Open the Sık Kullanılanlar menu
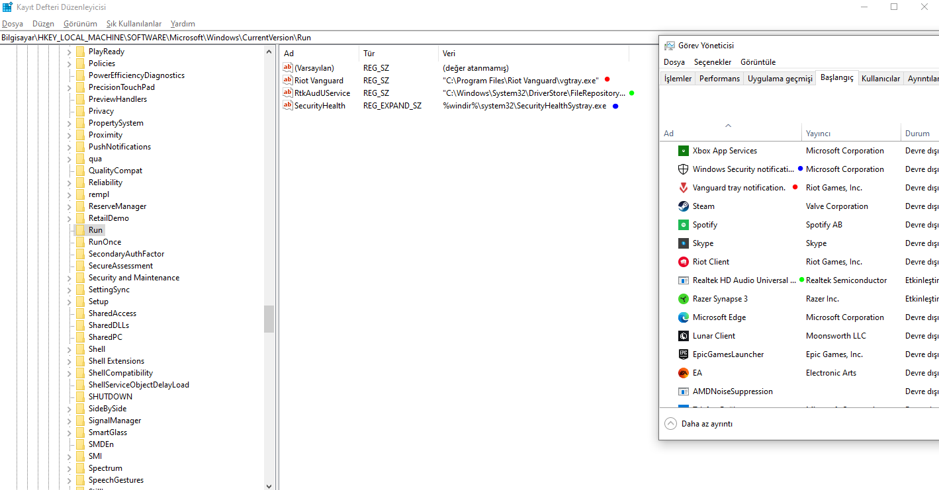The image size is (939, 490). (x=134, y=24)
